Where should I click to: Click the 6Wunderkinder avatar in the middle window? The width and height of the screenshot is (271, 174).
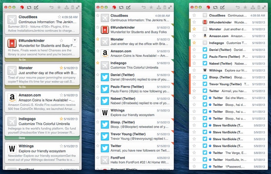[x=105, y=30]
